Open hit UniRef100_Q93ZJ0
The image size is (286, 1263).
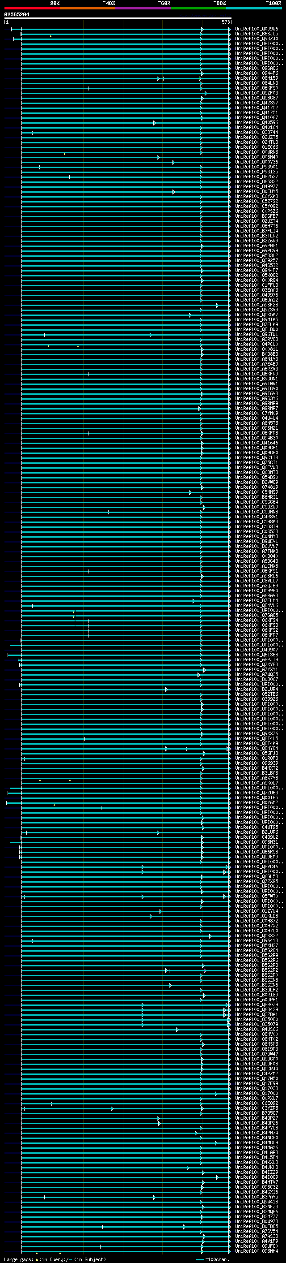tap(257, 39)
